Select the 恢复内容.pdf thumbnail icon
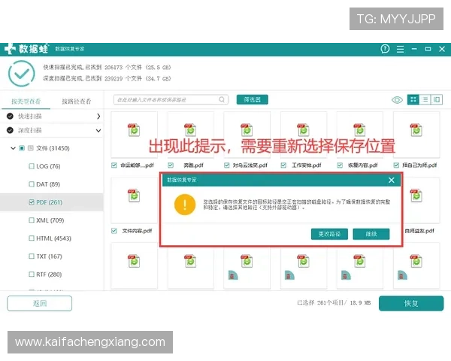The image size is (451, 361). 359,130
